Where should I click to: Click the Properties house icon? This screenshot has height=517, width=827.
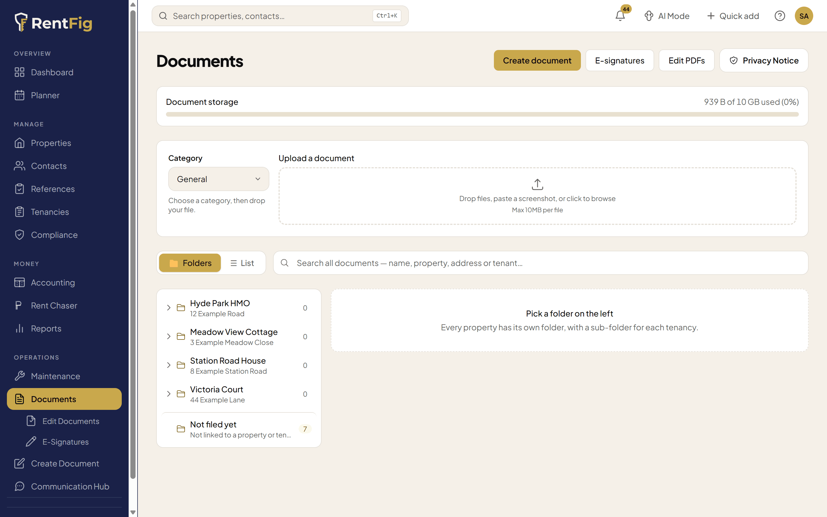coord(20,143)
